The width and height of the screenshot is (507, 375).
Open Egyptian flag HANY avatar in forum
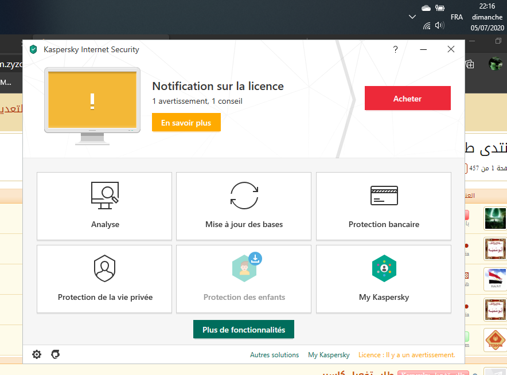pos(495,279)
